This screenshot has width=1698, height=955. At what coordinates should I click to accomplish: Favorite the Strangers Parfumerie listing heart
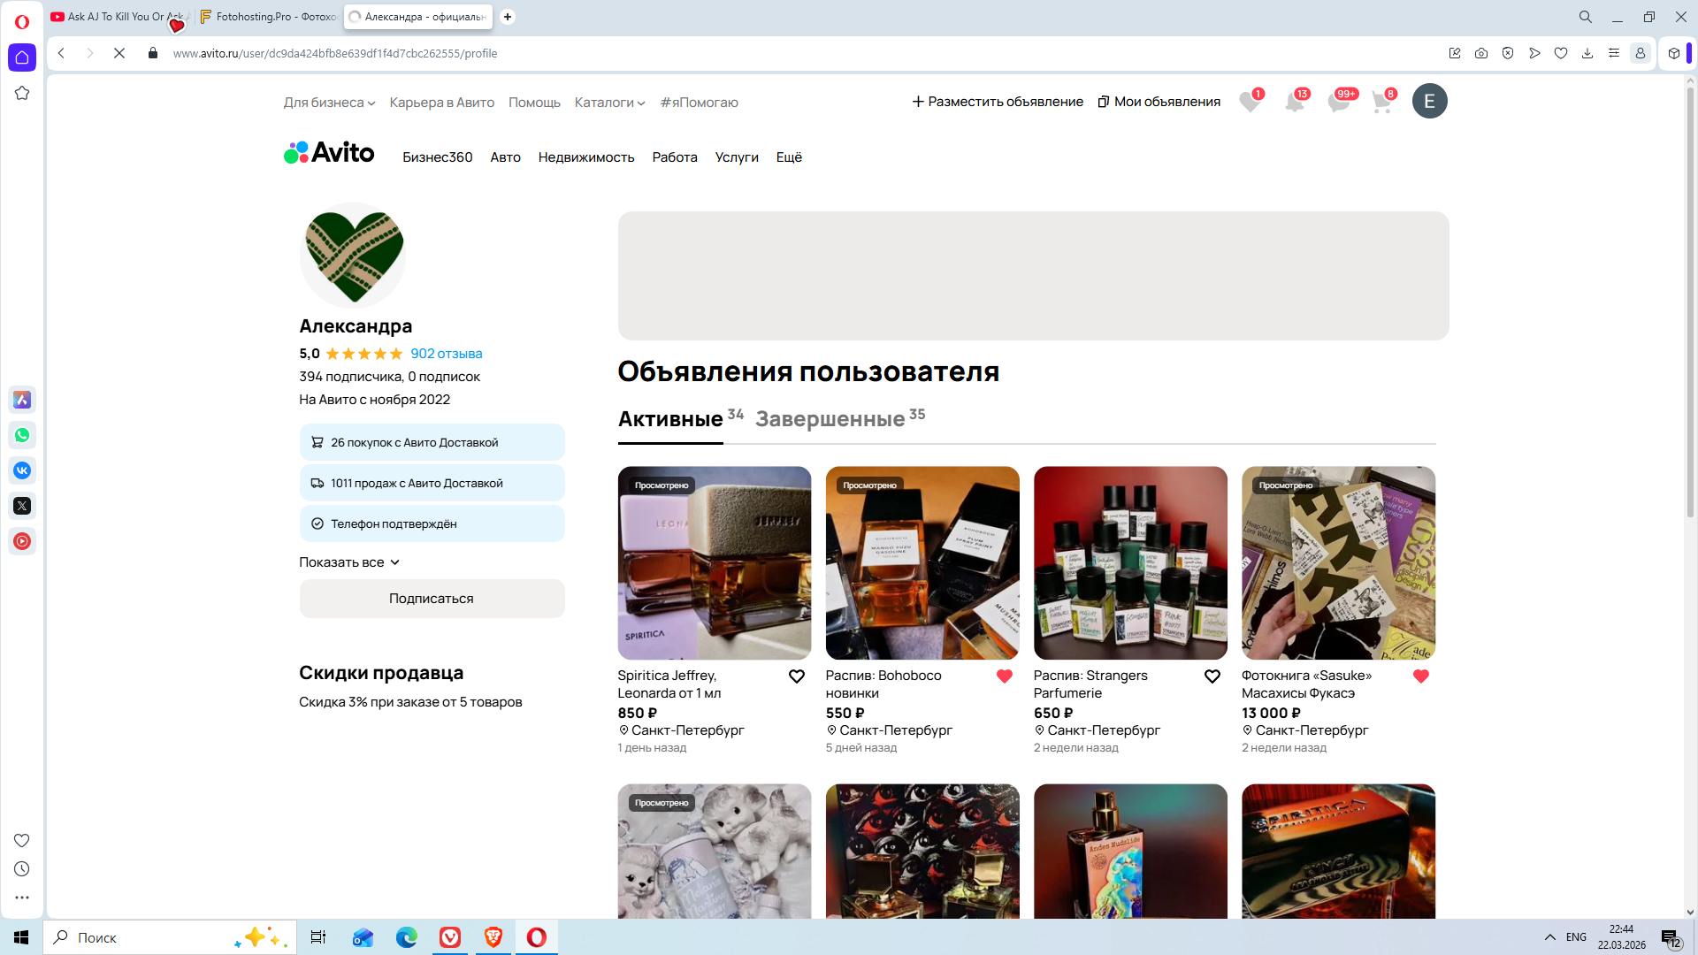[1212, 676]
